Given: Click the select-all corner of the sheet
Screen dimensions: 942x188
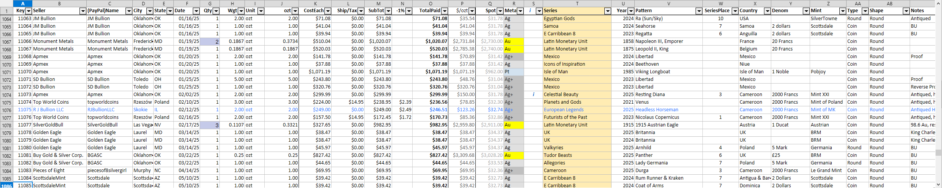Looking at the screenshot, I should [6, 3].
